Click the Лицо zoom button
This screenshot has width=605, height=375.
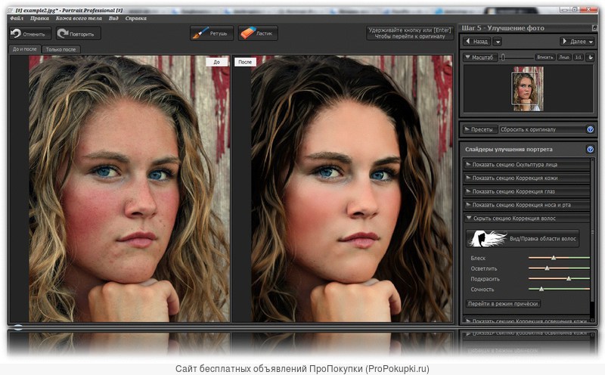[564, 57]
